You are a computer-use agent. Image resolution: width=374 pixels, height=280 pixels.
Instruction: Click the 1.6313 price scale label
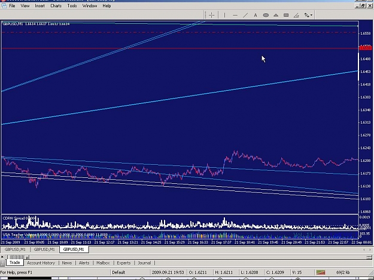click(365, 122)
